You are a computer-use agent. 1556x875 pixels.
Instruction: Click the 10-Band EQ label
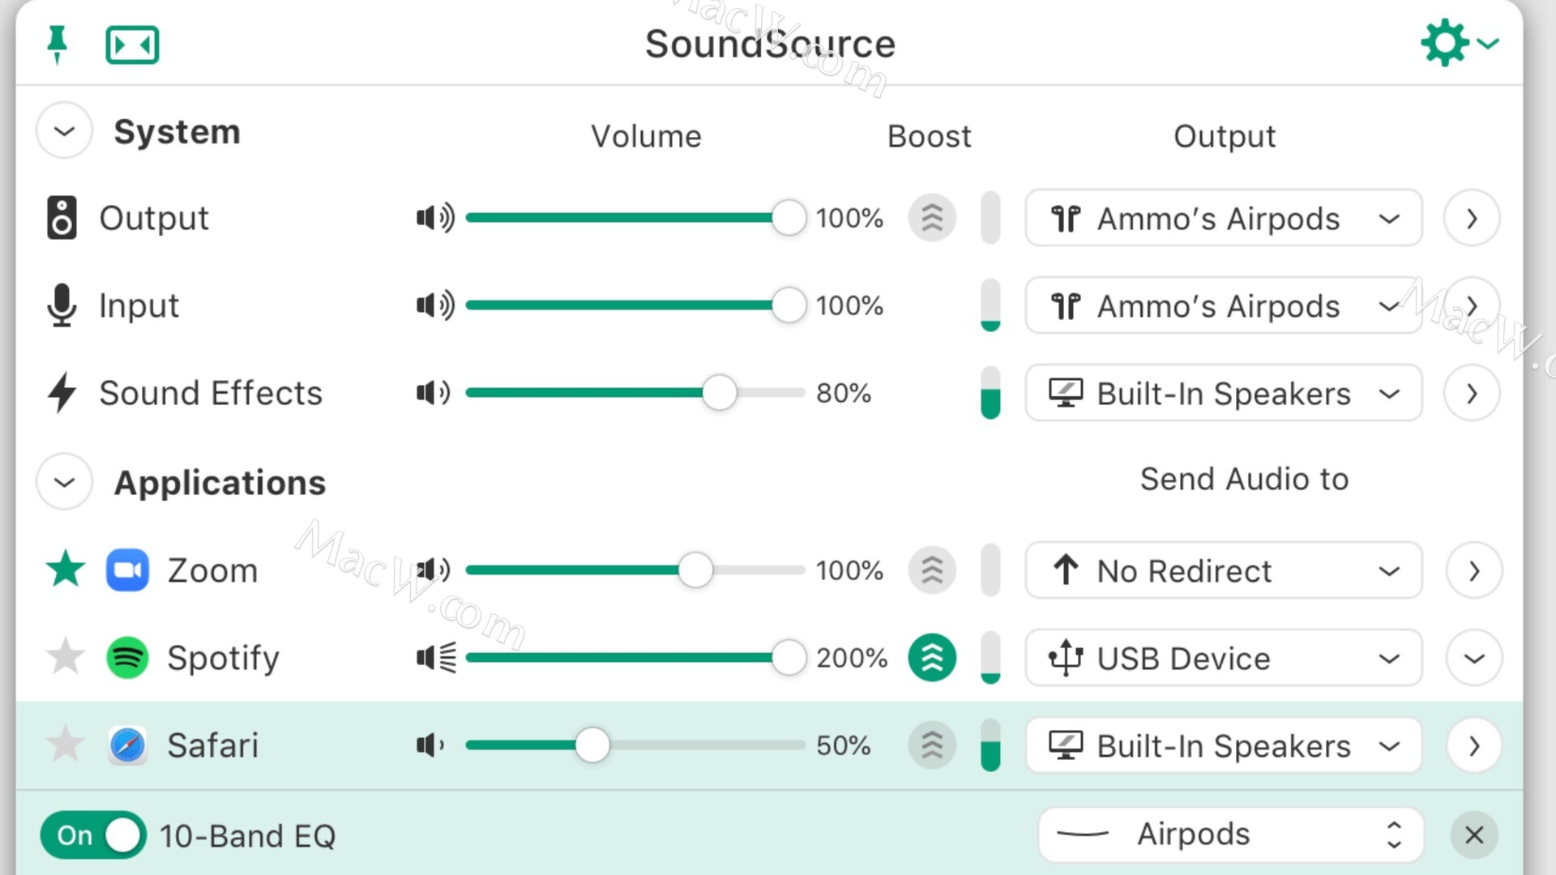[x=247, y=835]
